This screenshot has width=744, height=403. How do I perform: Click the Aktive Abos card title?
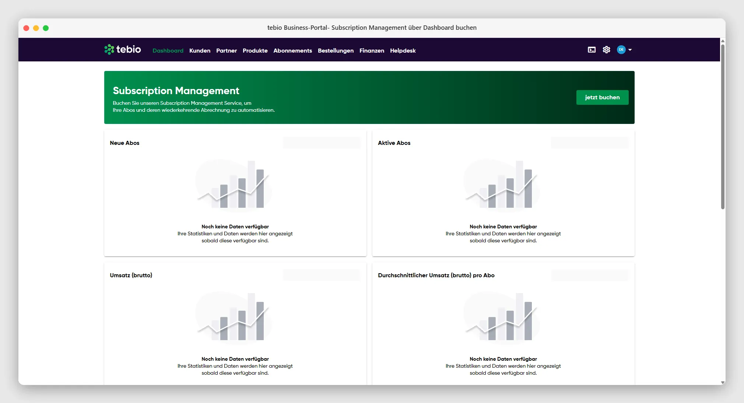point(394,143)
